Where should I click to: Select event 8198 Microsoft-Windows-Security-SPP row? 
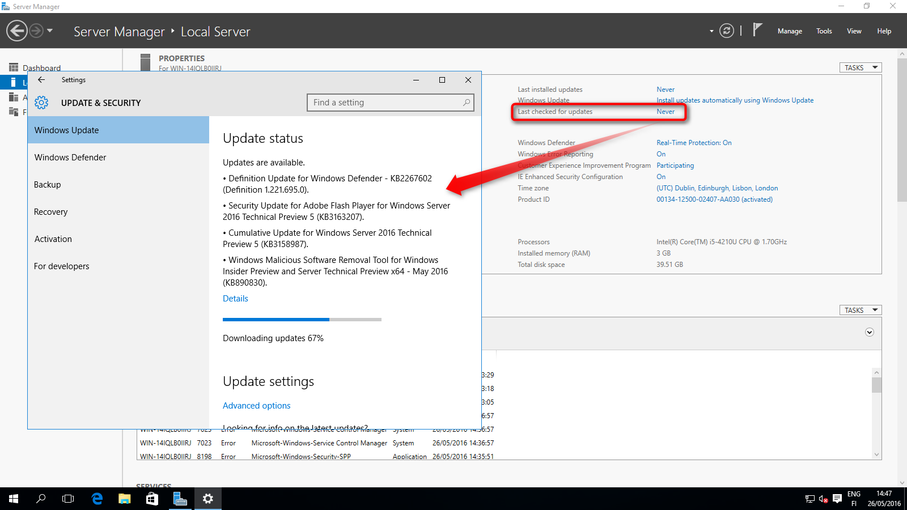317,456
